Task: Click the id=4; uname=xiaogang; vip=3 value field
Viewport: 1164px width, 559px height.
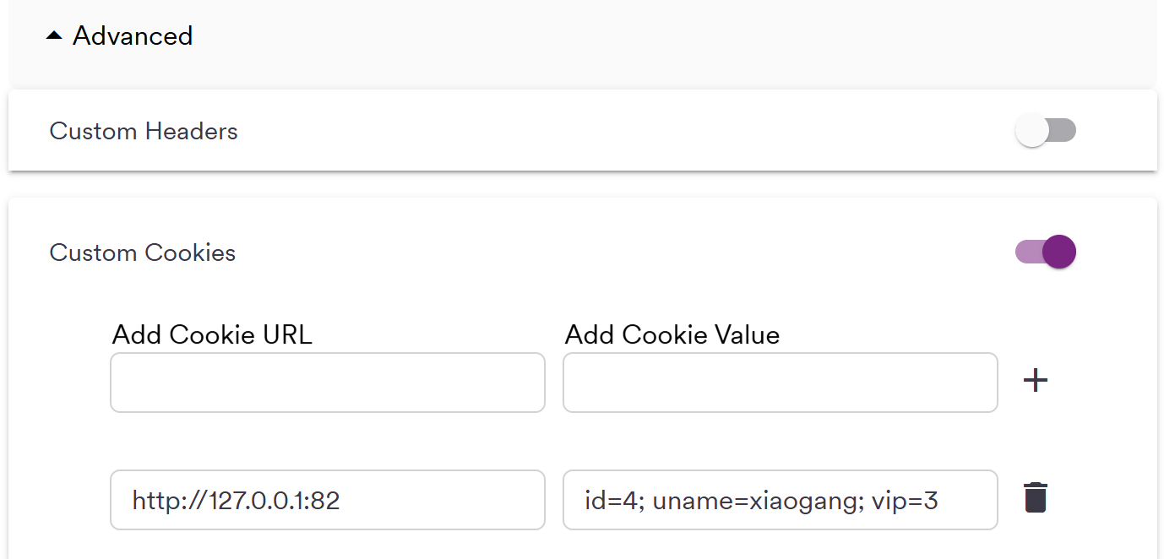Action: [780, 500]
